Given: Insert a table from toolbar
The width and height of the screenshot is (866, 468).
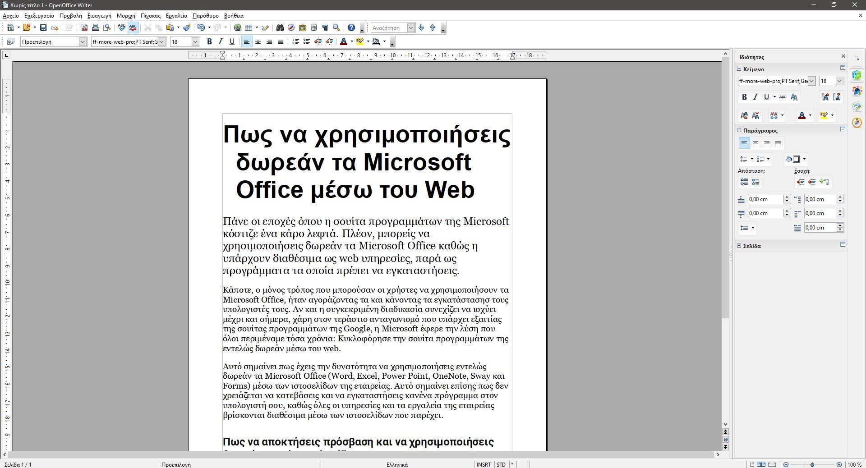Looking at the screenshot, I should pyautogui.click(x=249, y=28).
